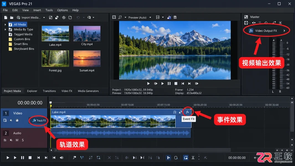Open the overlays dropdown arrow in preview toolbar
The width and height of the screenshot is (295, 166).
pyautogui.click(x=163, y=17)
